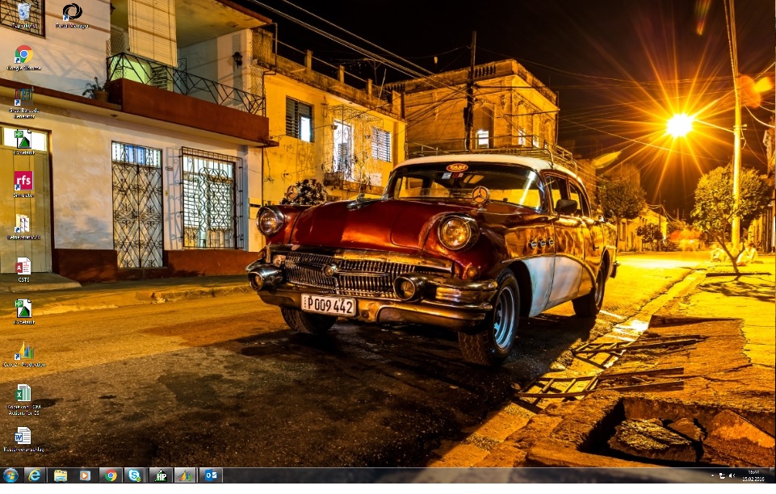Open Windows Media Player from the taskbar
The image size is (776, 494).
(x=85, y=475)
